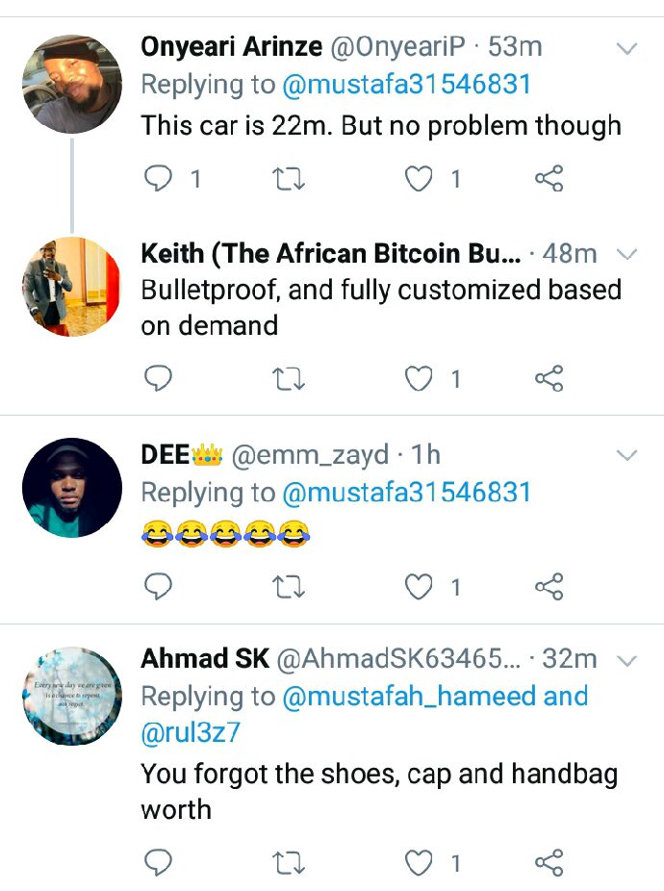Open options chevron on Onyeari Arinze's tweet

[x=627, y=48]
